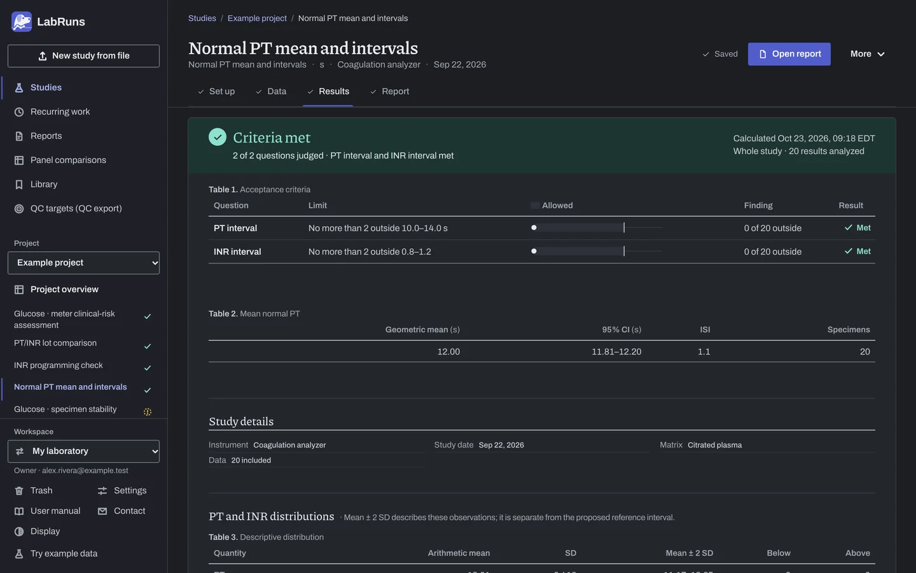Click the Saved status indicator

click(720, 54)
